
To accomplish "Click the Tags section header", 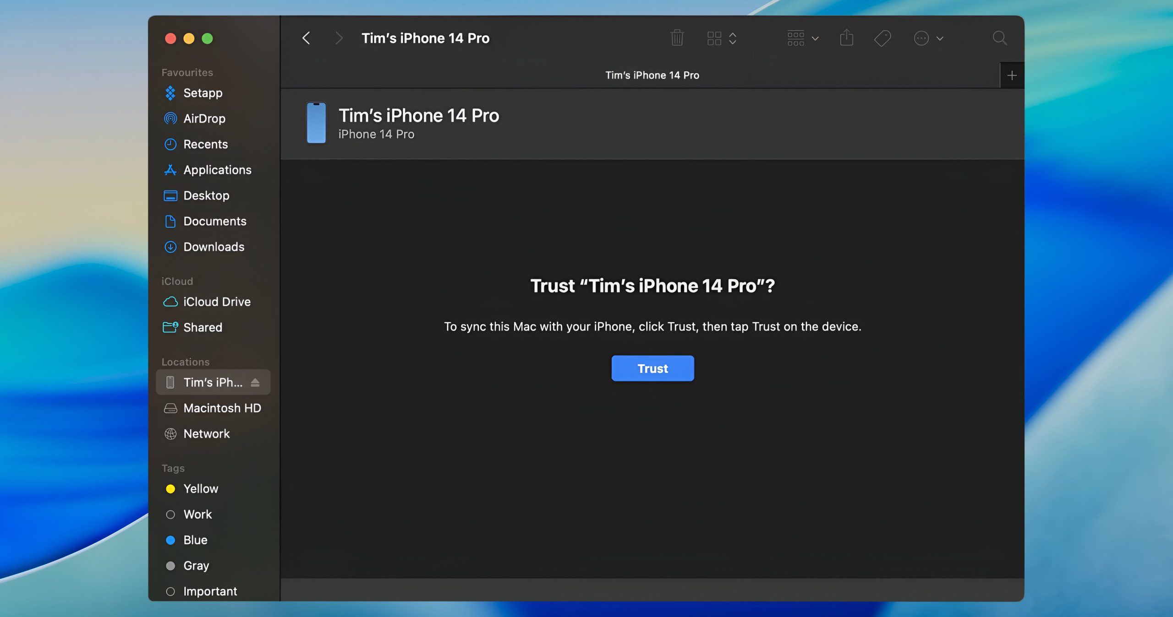I will point(173,468).
